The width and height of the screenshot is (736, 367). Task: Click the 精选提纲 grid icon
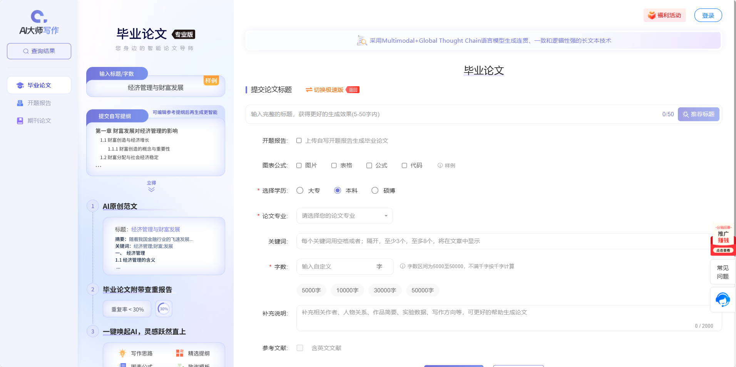(179, 353)
